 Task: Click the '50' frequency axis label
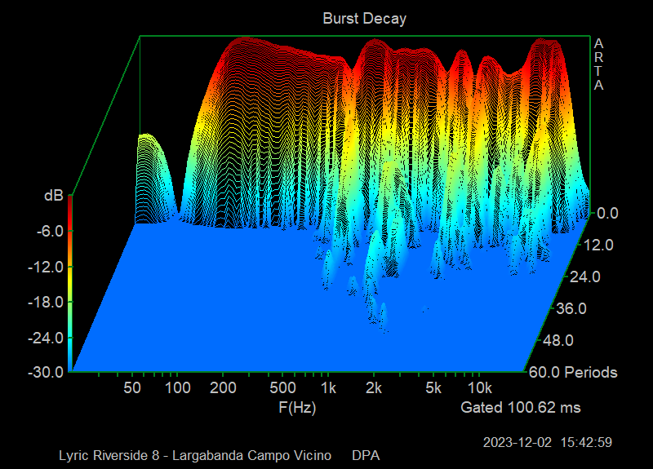click(x=132, y=388)
